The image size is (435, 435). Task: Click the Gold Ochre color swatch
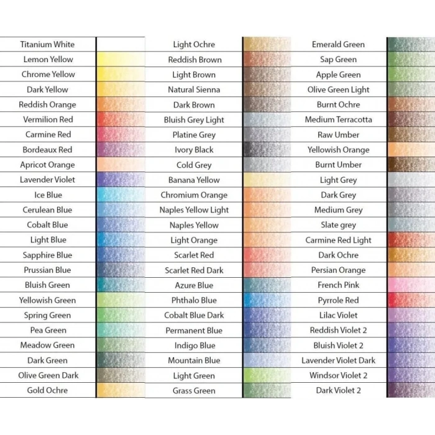point(121,390)
